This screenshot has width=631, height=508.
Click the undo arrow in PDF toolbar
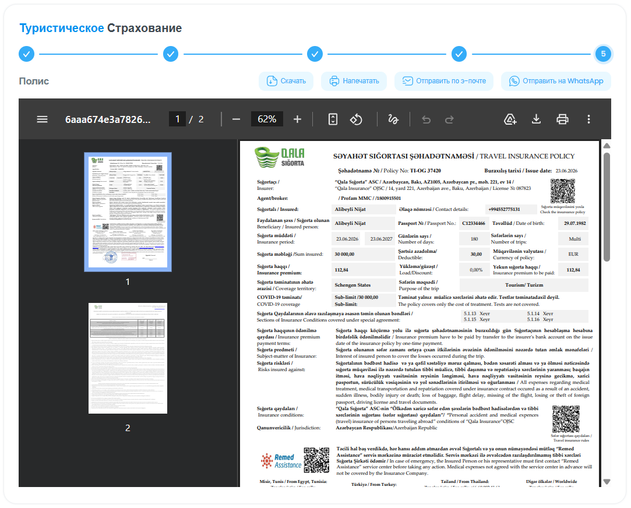click(x=426, y=119)
